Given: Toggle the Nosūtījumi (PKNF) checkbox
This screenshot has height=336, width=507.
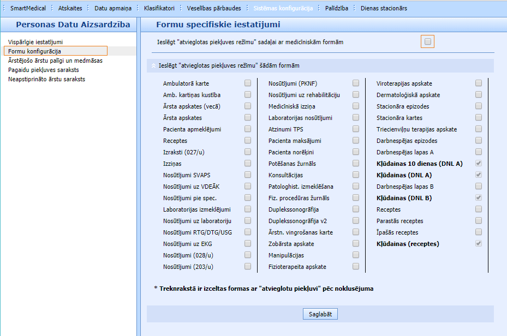Looking at the screenshot, I should (356, 83).
